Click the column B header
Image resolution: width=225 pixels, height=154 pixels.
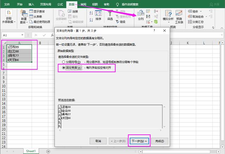coord(40,43)
